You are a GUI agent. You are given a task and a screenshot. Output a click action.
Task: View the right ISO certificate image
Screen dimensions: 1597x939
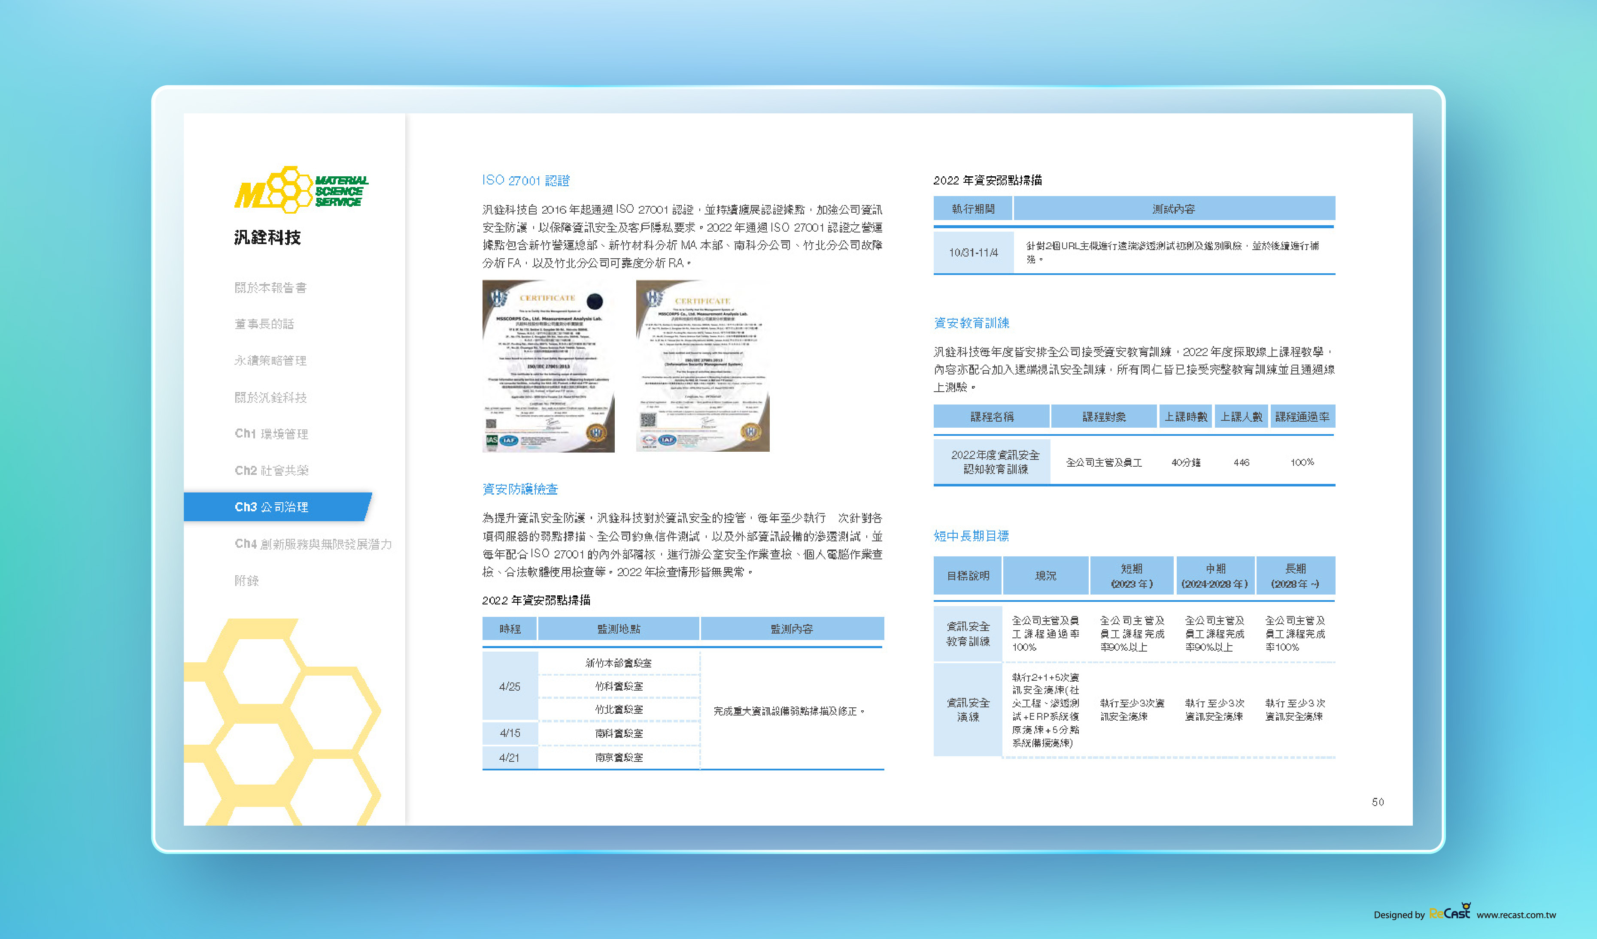pos(703,366)
